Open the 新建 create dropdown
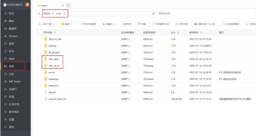256x136 pixels. 67,24
